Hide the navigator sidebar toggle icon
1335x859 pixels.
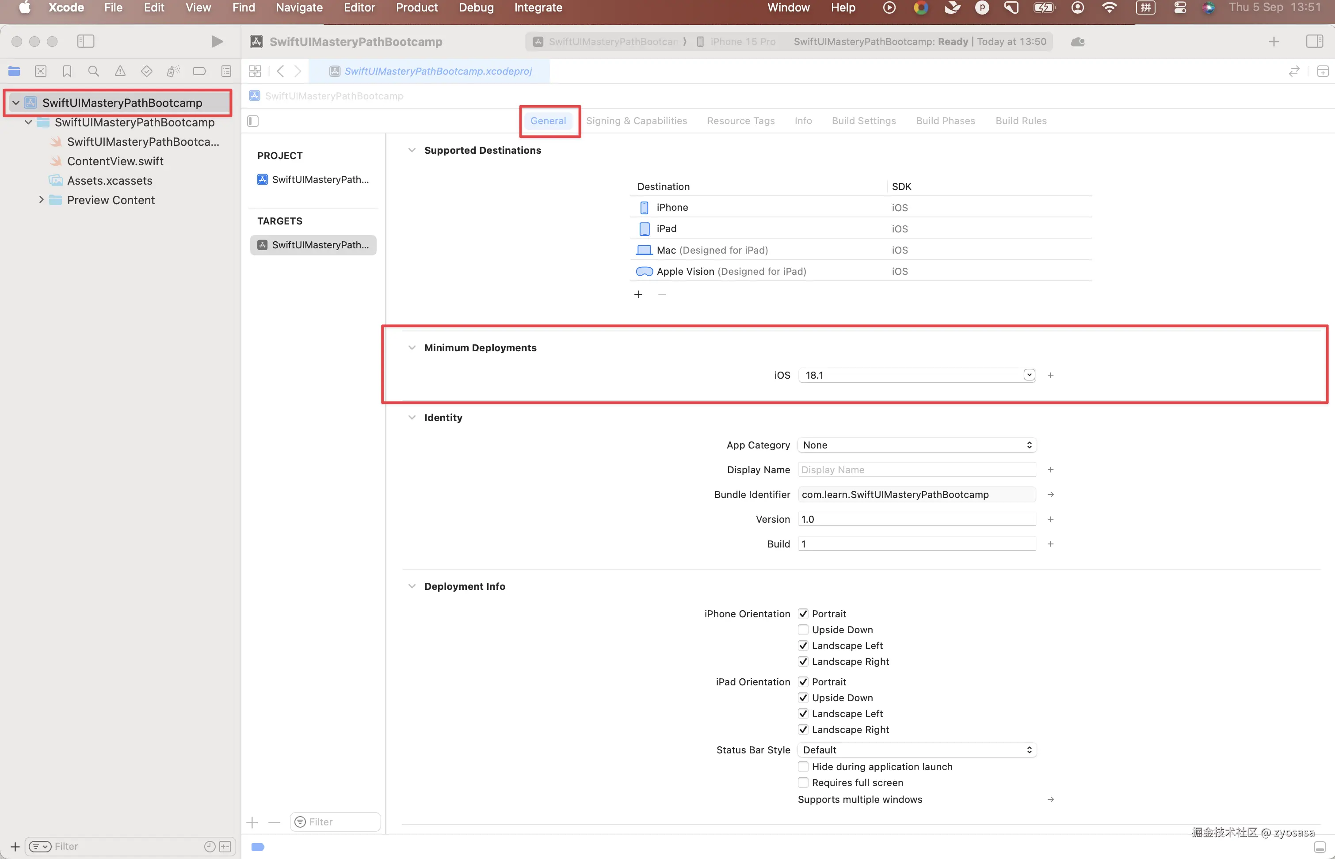(x=85, y=41)
